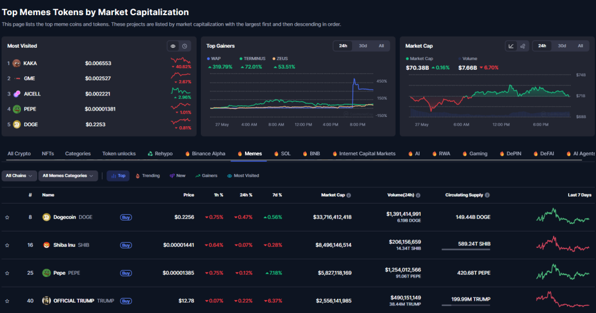Image resolution: width=596 pixels, height=313 pixels.
Task: Click the AICELL coin icon
Action: (17, 94)
